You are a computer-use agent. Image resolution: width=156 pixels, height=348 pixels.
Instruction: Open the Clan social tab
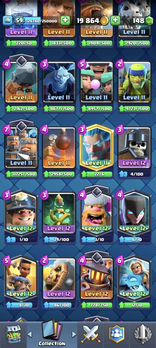coord(116,334)
